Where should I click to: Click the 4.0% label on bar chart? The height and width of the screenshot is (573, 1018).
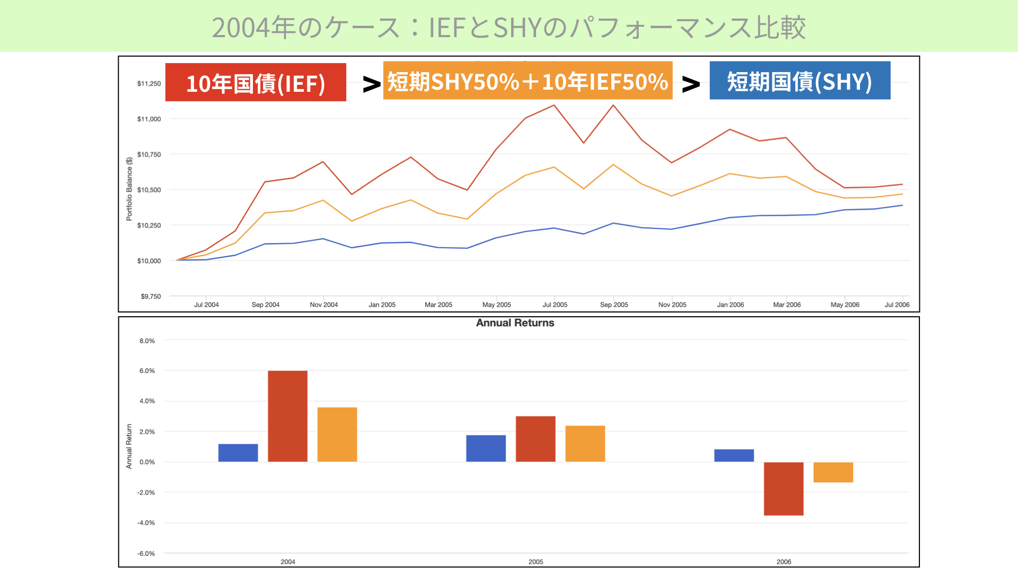[x=147, y=401]
